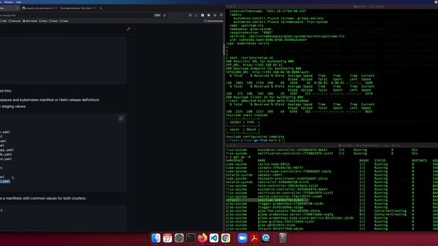Launch Visual Studio Code from the dock
The height and width of the screenshot is (246, 438).
tap(214, 238)
